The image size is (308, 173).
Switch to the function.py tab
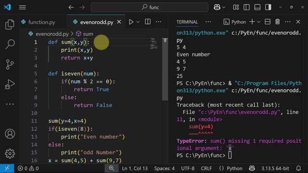pos(42,22)
